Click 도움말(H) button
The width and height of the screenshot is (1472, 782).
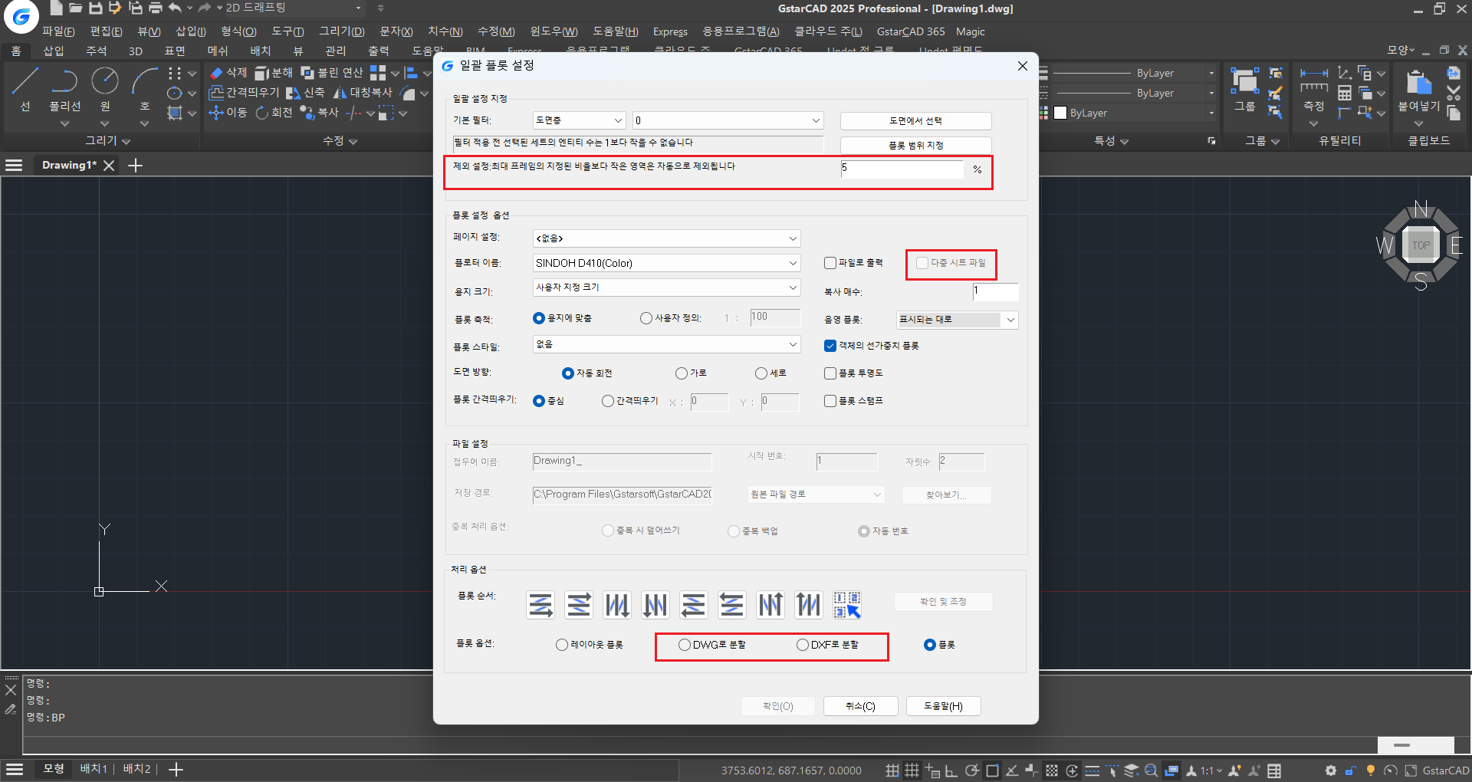point(943,706)
